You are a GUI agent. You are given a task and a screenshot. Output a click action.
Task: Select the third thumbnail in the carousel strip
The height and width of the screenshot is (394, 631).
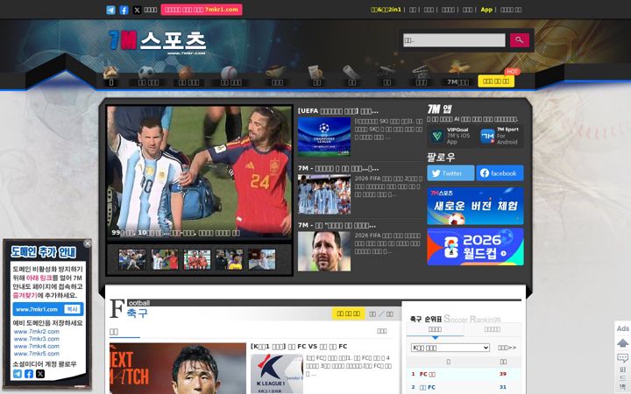click(x=197, y=259)
